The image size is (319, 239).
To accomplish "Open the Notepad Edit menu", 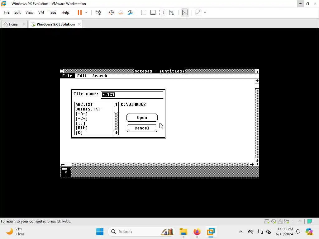I will (82, 76).
